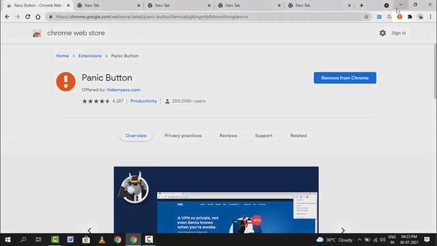This screenshot has height=246, width=437.
Task: Click the circular media control icon near tabs
Action: point(386,5)
